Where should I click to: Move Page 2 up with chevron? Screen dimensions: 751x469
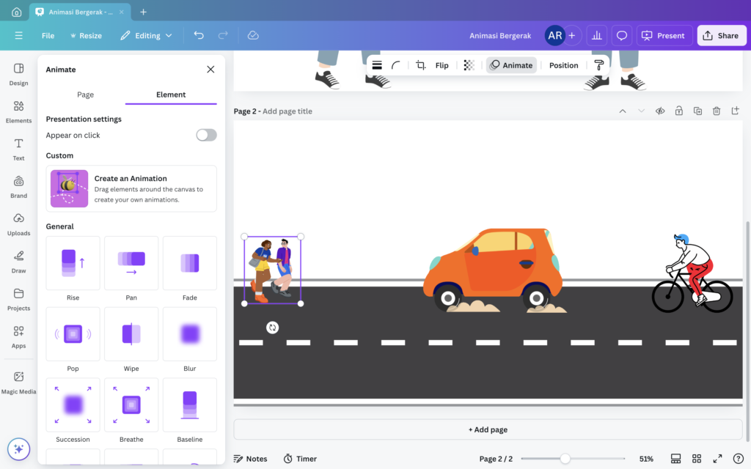click(622, 111)
